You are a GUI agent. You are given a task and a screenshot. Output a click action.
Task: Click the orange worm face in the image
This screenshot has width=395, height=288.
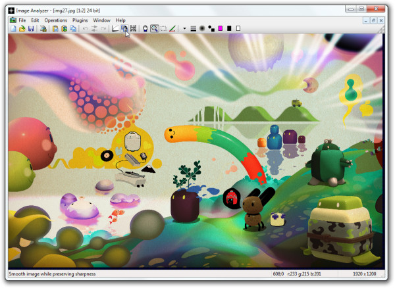pos(172,133)
